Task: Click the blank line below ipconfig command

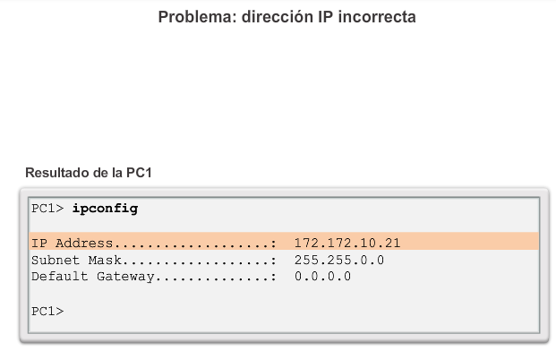Action: coord(284,225)
